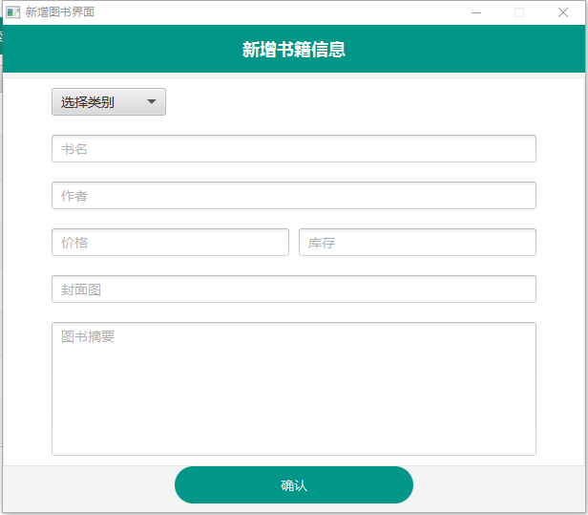The width and height of the screenshot is (588, 515).
Task: Click the 新增书籍信息 header title
Action: (294, 49)
